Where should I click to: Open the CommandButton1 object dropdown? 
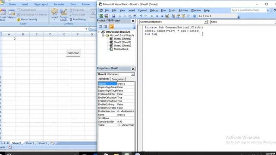(206, 22)
